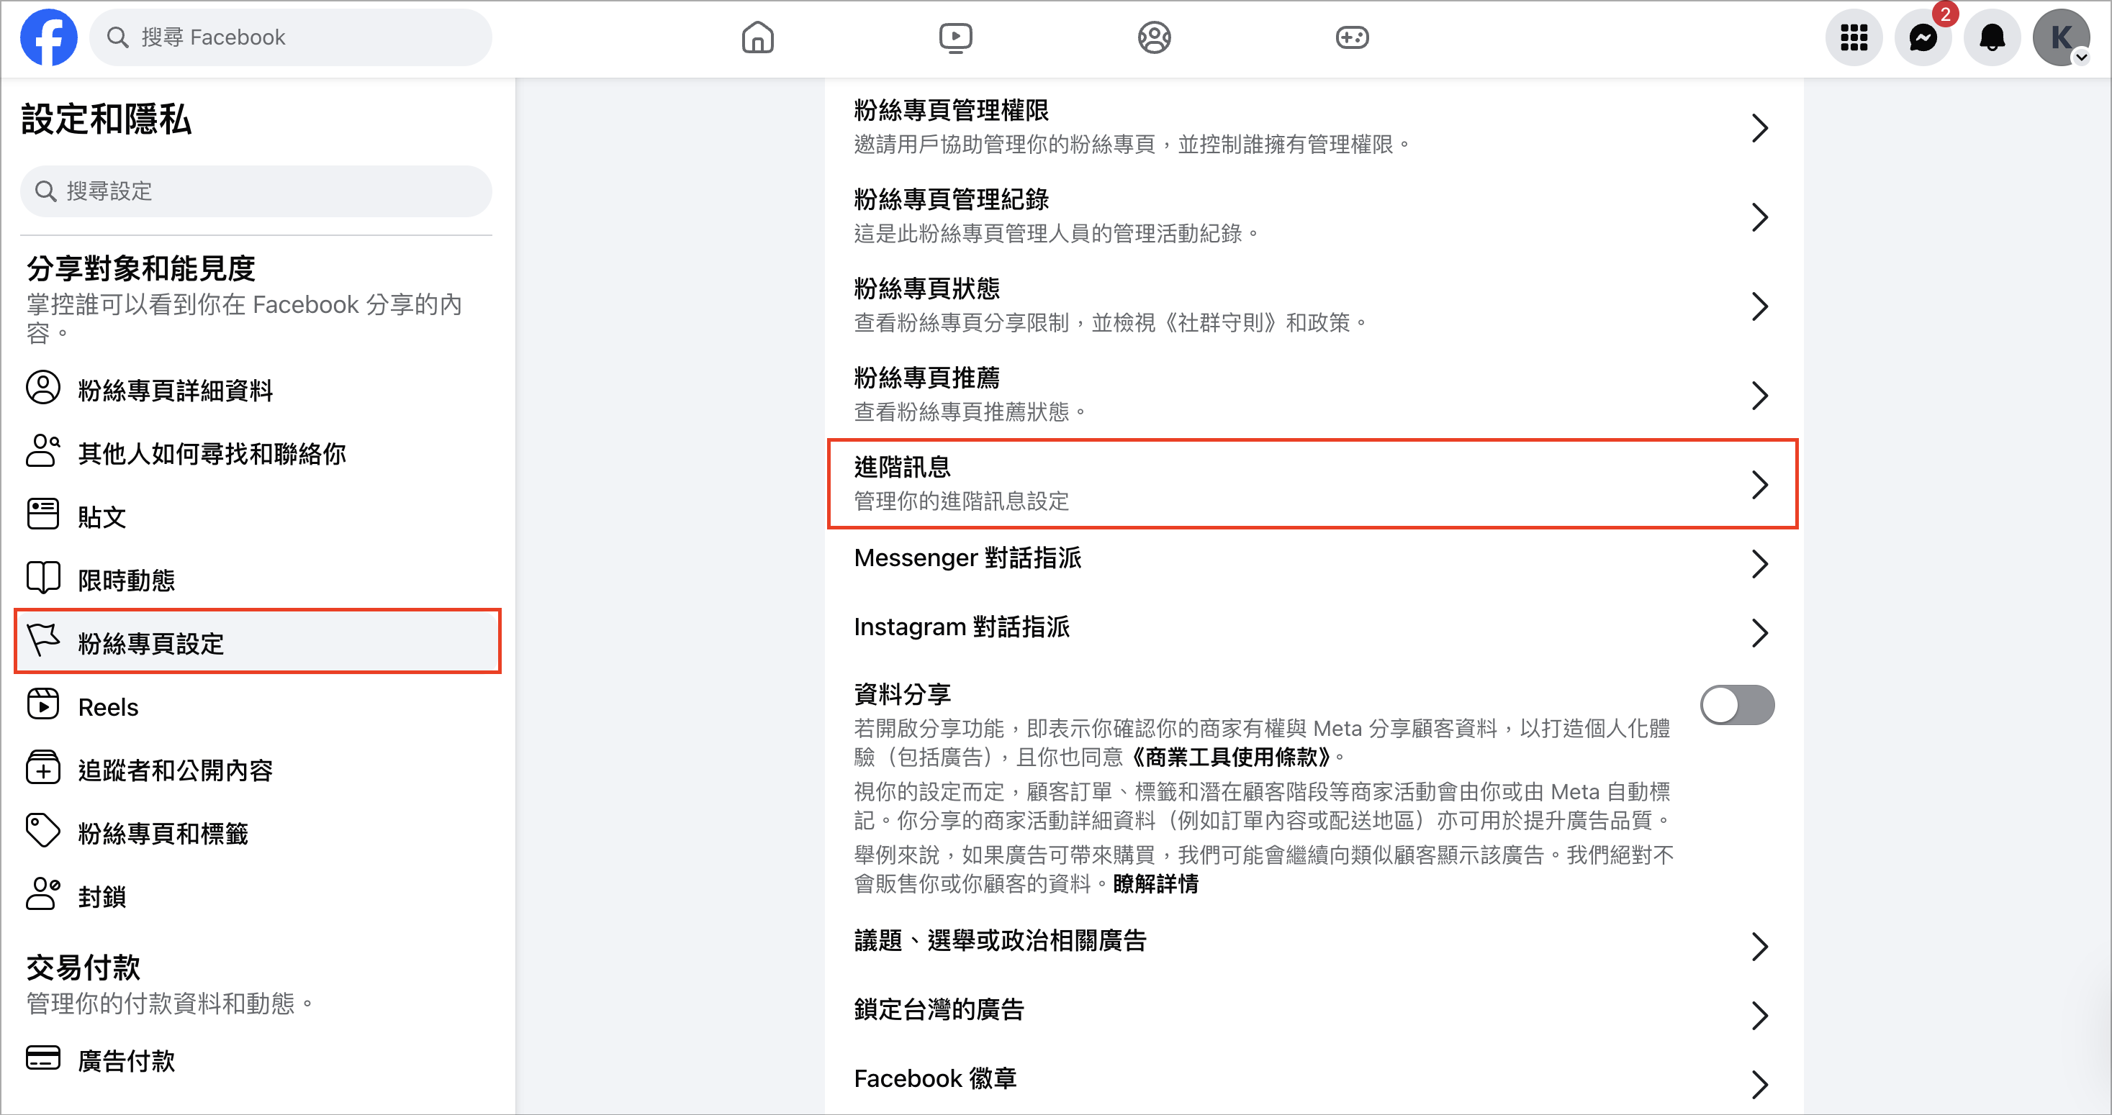This screenshot has width=2112, height=1115.
Task: Click the 設定和隱私 heading
Action: [x=107, y=119]
